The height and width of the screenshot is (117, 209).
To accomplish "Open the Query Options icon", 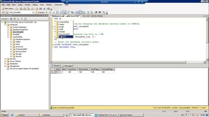I will (x=61, y=12).
